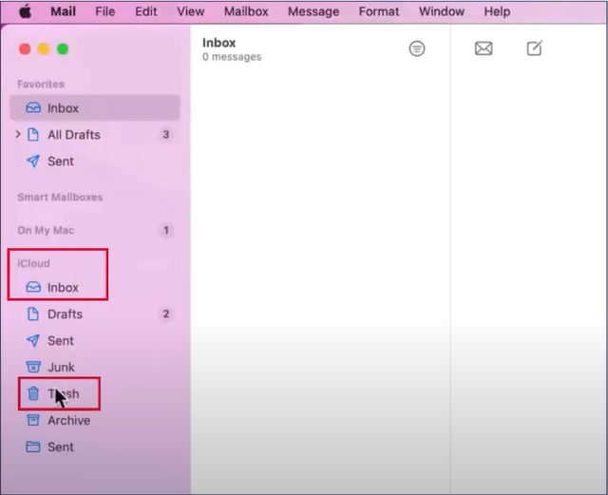The image size is (608, 495).
Task: Open the Mail application menu
Action: [63, 11]
